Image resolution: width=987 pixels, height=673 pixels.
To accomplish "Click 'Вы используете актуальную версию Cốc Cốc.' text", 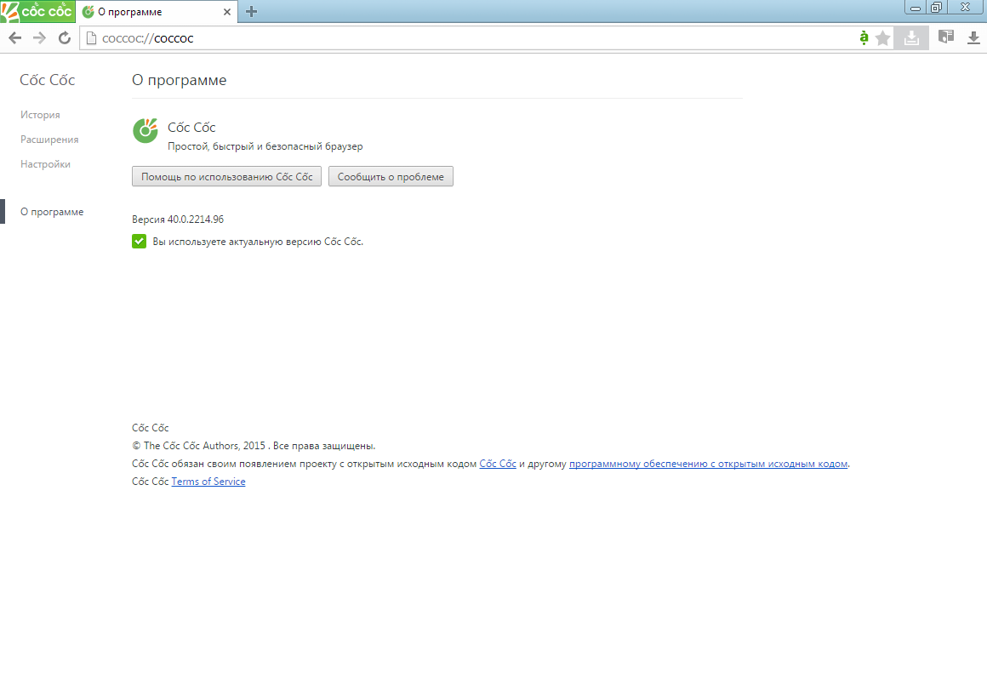I will 258,241.
